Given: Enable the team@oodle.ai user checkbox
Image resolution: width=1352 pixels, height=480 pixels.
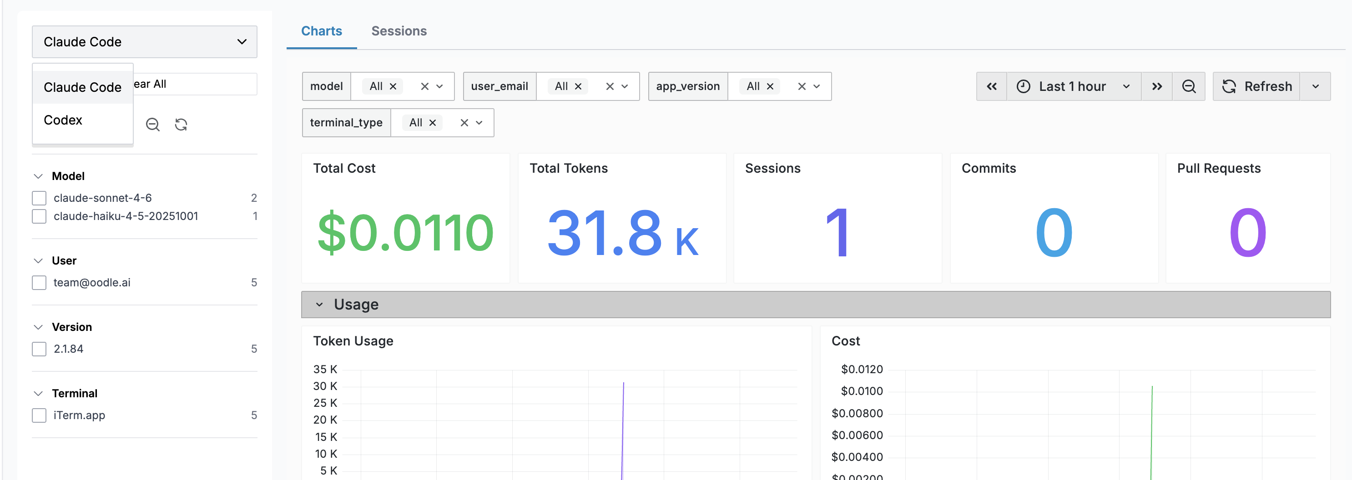Looking at the screenshot, I should coord(39,282).
